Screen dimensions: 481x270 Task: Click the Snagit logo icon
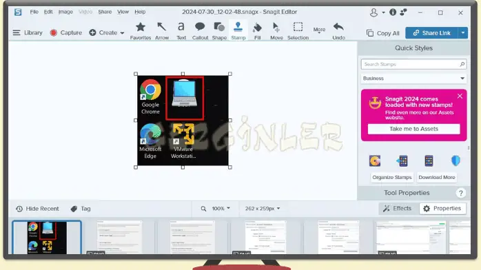coord(18,12)
